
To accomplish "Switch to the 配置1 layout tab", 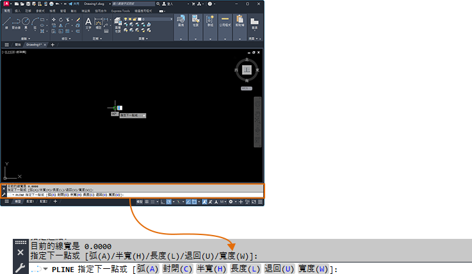I will point(30,202).
